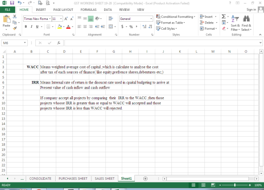This screenshot has height=190, width=264.
Task: Click the red Font Color swatch
Action: 68,26
